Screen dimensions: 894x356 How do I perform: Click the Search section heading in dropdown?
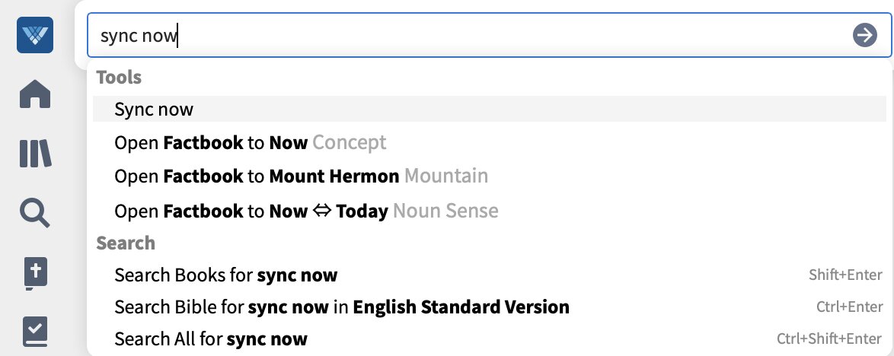[x=126, y=243]
